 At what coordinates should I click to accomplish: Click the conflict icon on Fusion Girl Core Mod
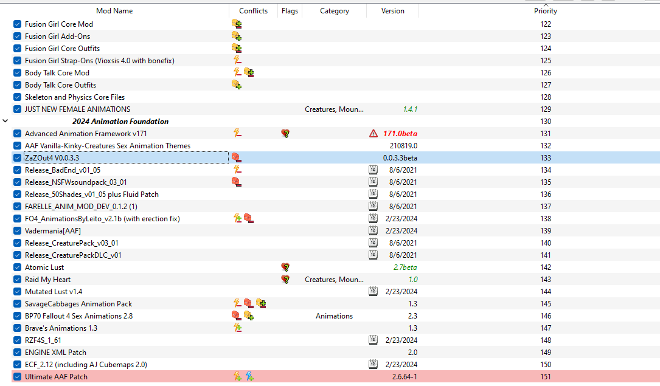(x=237, y=24)
